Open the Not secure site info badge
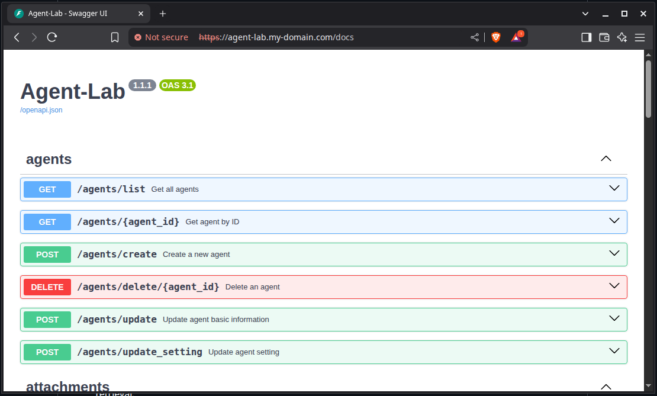 click(162, 37)
